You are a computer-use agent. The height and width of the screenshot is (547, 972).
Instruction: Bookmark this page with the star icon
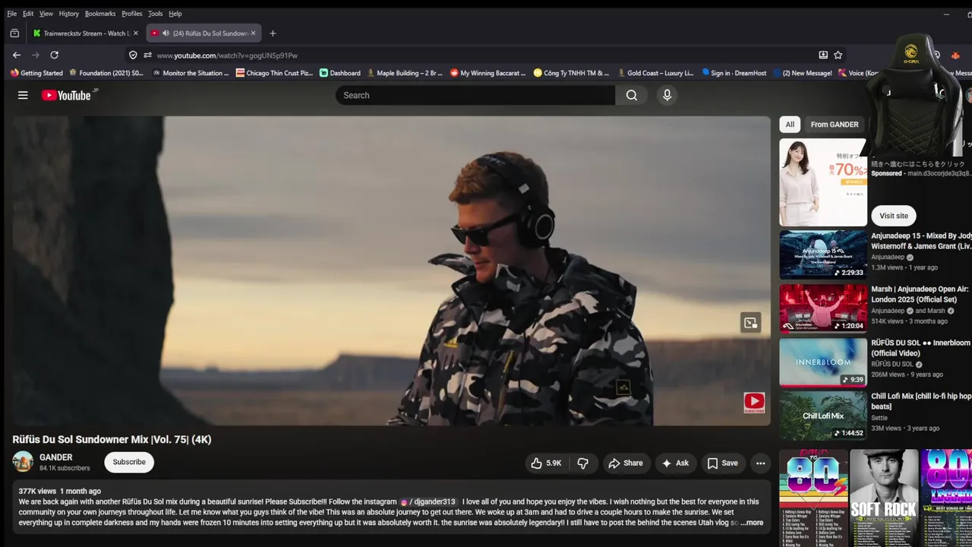tap(838, 55)
